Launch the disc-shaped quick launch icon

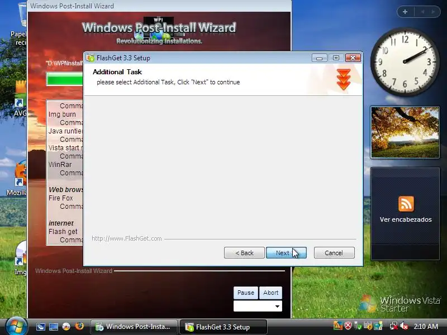click(66, 327)
